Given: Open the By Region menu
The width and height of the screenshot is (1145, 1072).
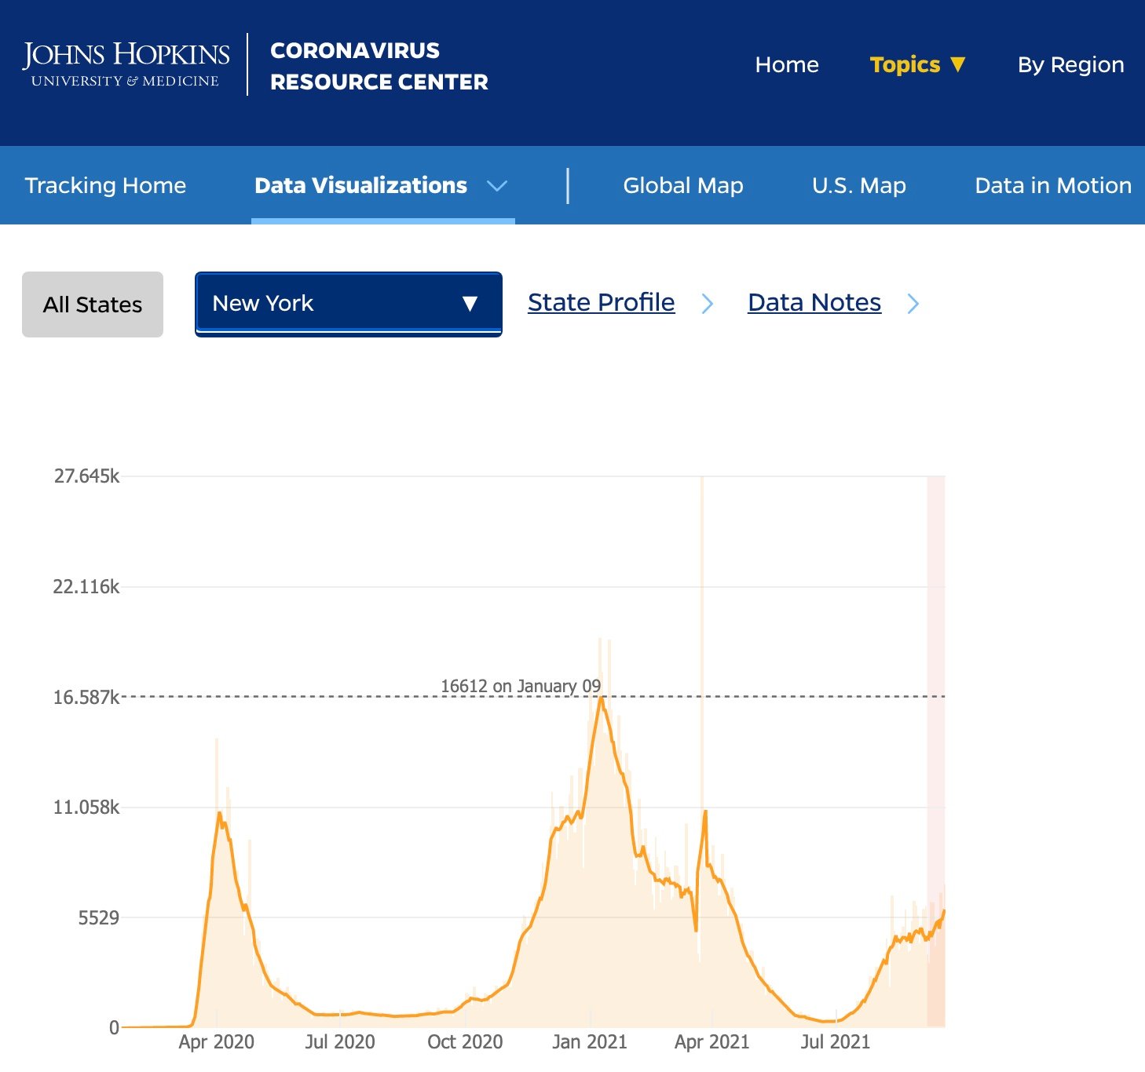Looking at the screenshot, I should point(1070,64).
